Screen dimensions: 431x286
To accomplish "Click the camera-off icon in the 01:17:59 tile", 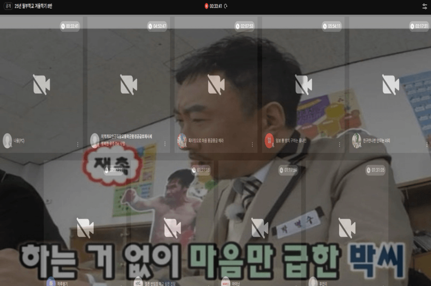I will point(260,228).
